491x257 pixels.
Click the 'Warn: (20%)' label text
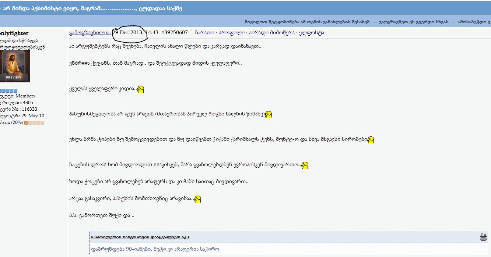[x=11, y=122]
